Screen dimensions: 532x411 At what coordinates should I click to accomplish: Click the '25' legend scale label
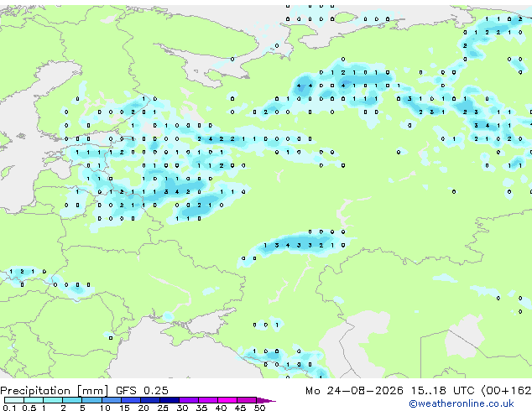[x=163, y=408]
